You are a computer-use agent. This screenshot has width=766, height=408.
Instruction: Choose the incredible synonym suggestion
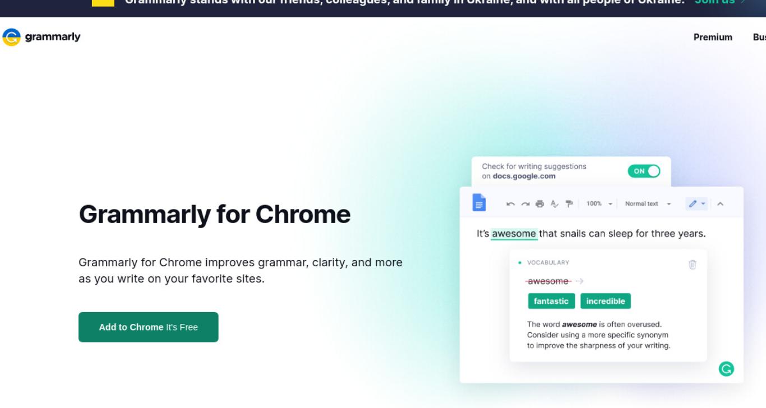[606, 301]
